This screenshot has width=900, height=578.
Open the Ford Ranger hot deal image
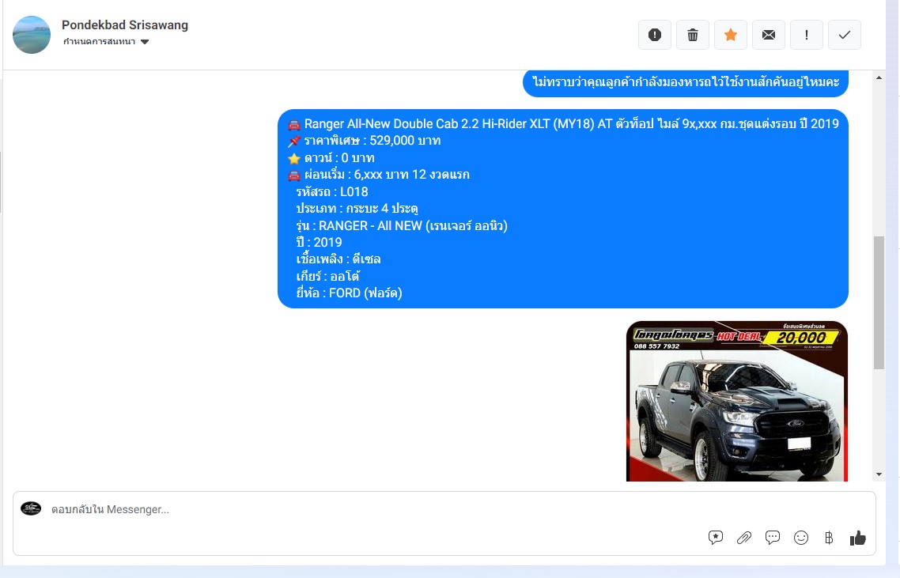coord(737,401)
